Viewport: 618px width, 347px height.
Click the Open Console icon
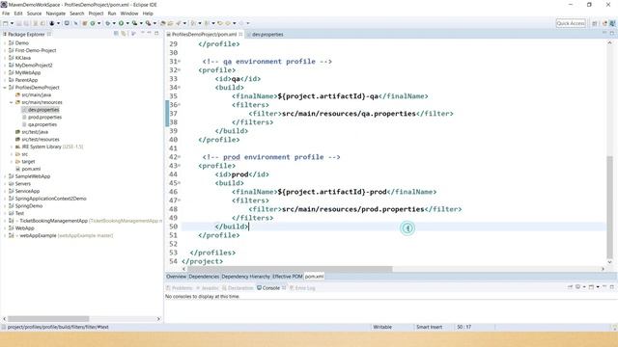pos(591,287)
